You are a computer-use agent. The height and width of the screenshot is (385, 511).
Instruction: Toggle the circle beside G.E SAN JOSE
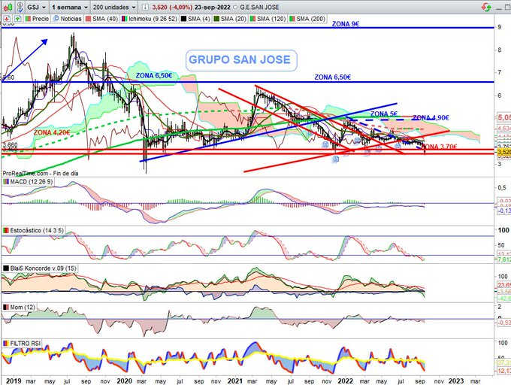point(235,8)
